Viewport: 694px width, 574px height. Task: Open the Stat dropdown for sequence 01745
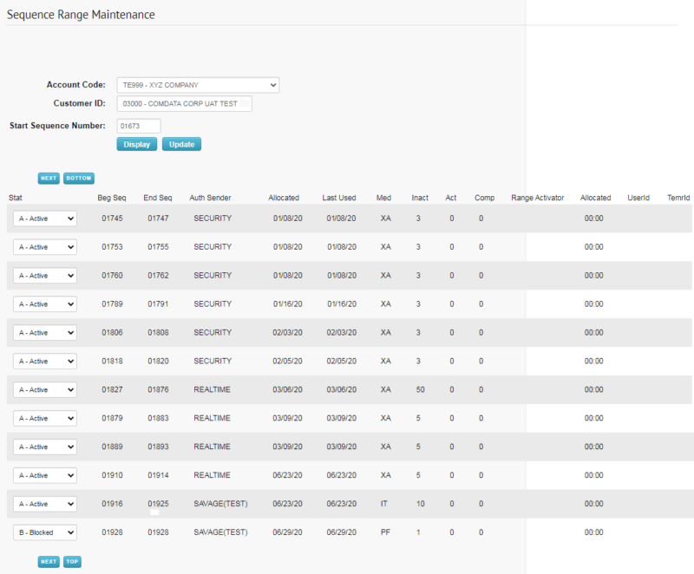click(44, 218)
